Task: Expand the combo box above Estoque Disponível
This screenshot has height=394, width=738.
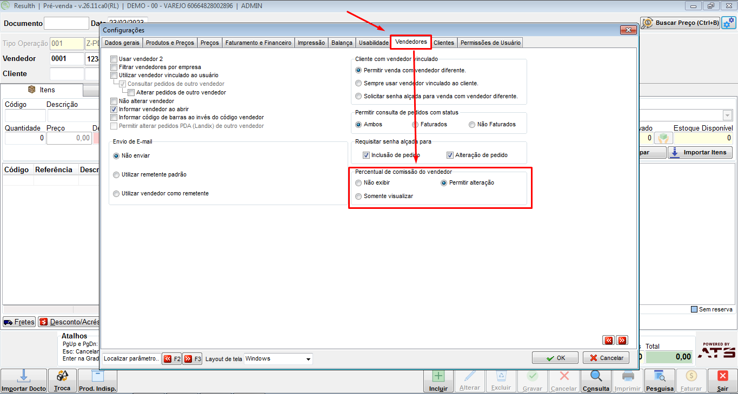Action: pos(727,116)
